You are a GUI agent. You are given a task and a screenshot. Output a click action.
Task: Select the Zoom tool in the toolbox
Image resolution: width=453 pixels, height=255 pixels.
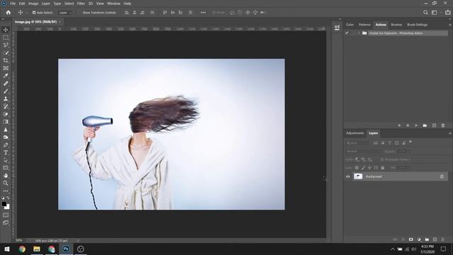pyautogui.click(x=6, y=183)
